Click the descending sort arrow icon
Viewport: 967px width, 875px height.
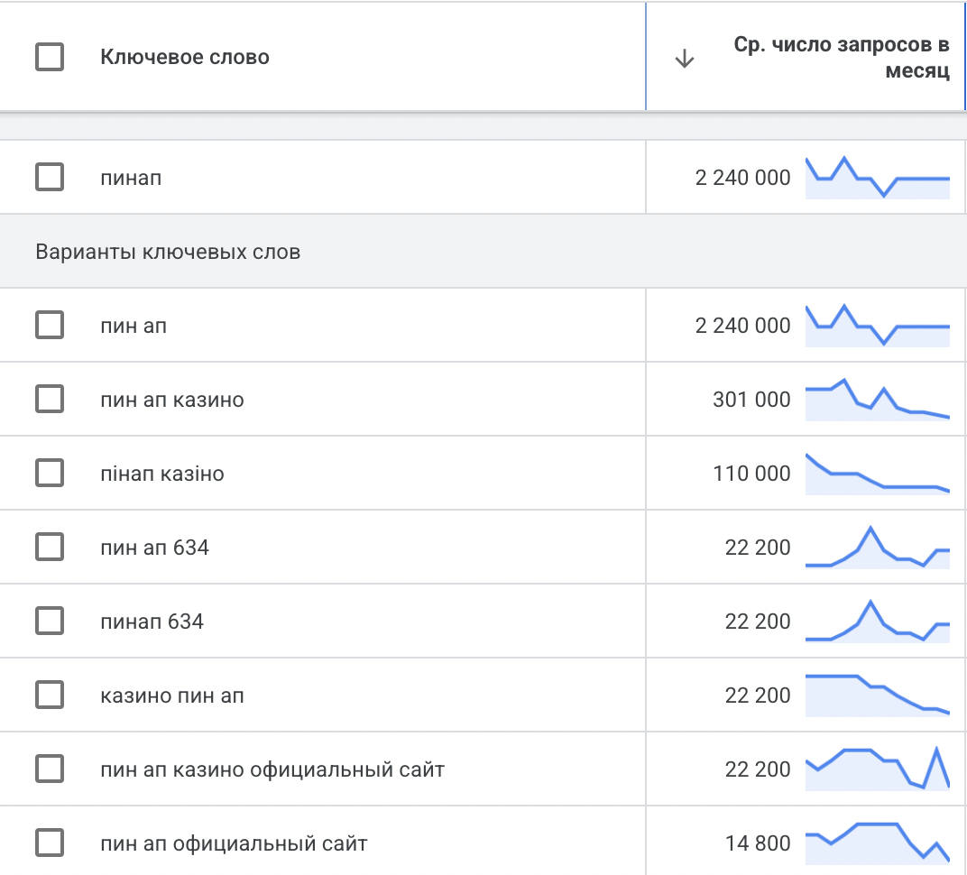(x=685, y=60)
